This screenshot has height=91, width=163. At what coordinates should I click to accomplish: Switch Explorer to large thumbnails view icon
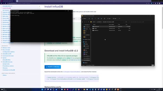(154, 65)
